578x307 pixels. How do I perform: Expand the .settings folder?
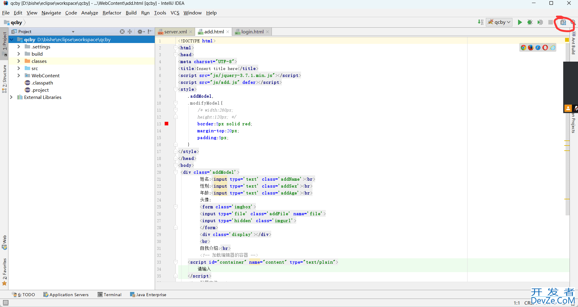click(19, 47)
